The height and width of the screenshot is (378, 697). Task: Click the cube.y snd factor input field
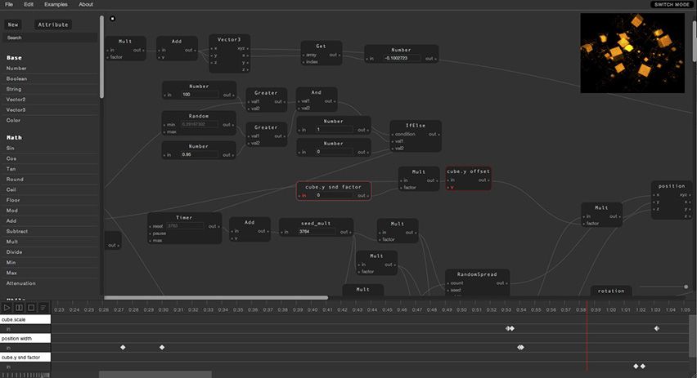point(334,195)
